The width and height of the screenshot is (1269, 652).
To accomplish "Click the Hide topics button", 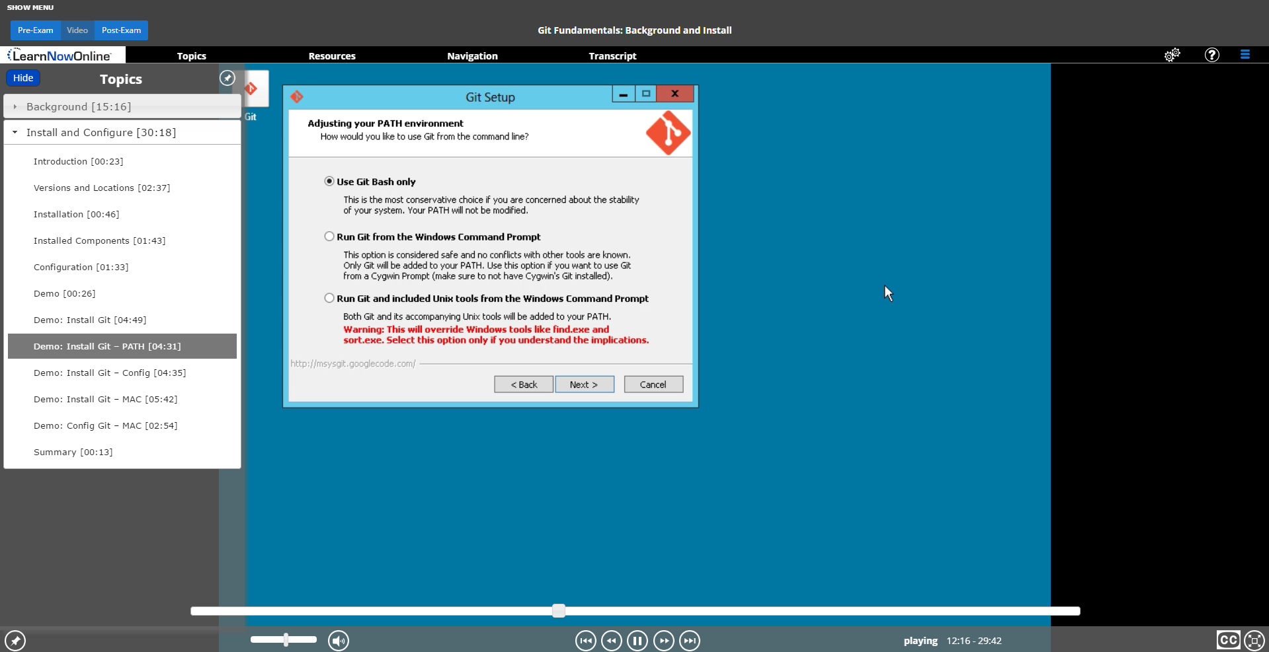I will (23, 78).
